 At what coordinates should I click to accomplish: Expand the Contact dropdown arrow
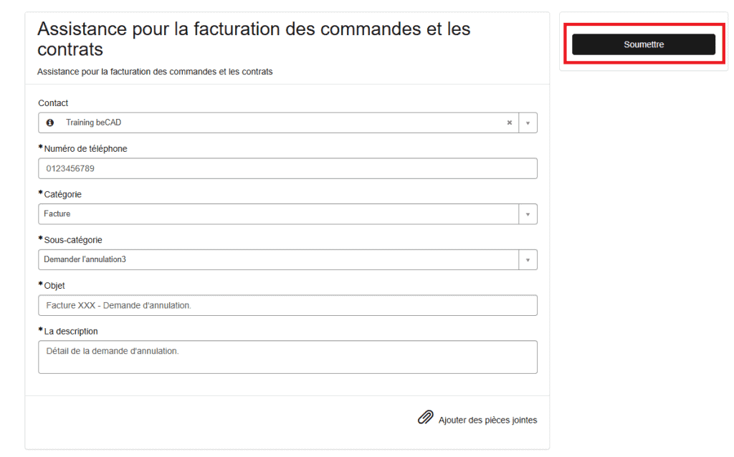click(x=528, y=122)
